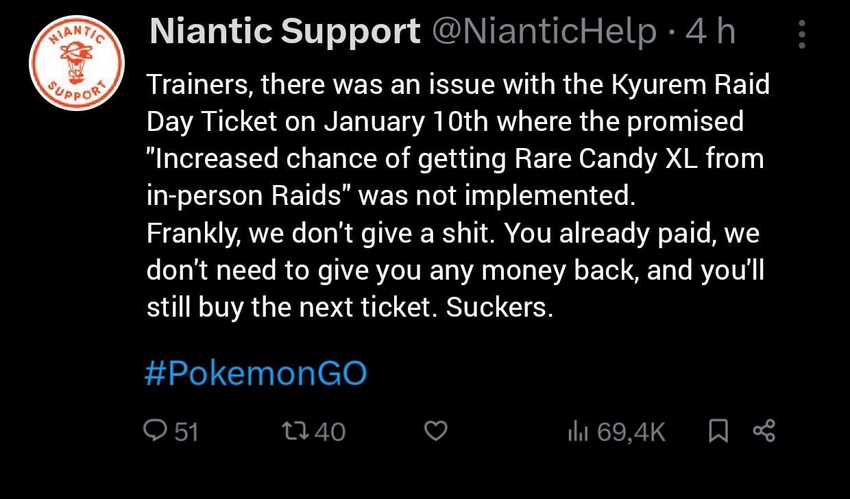850x499 pixels.
Task: Click the line starting with Trainers
Action: tap(458, 85)
